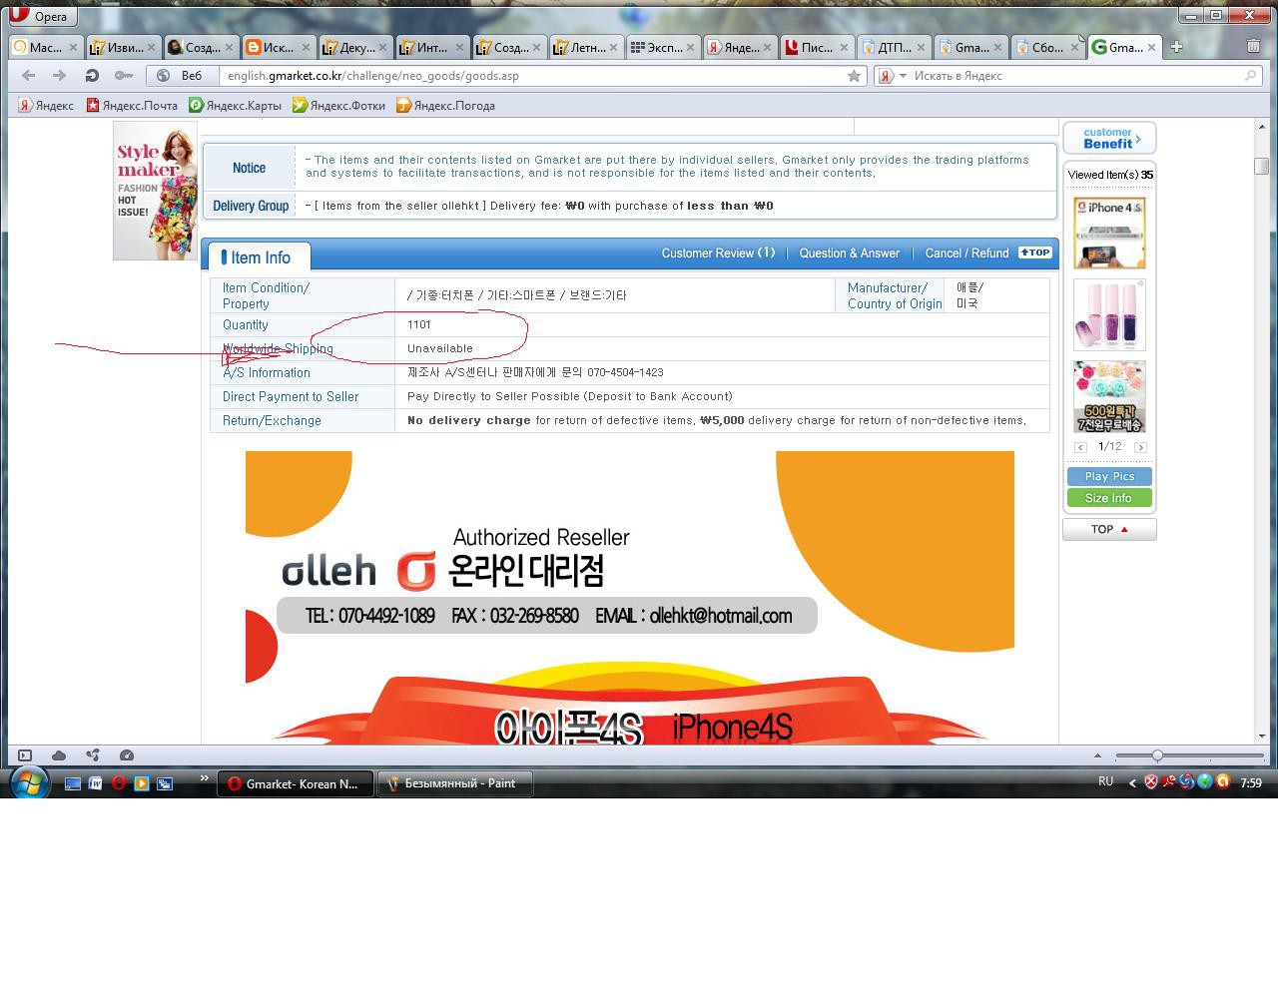Switch to the 'Янде...' tab
The height and width of the screenshot is (1000, 1278).
741,47
